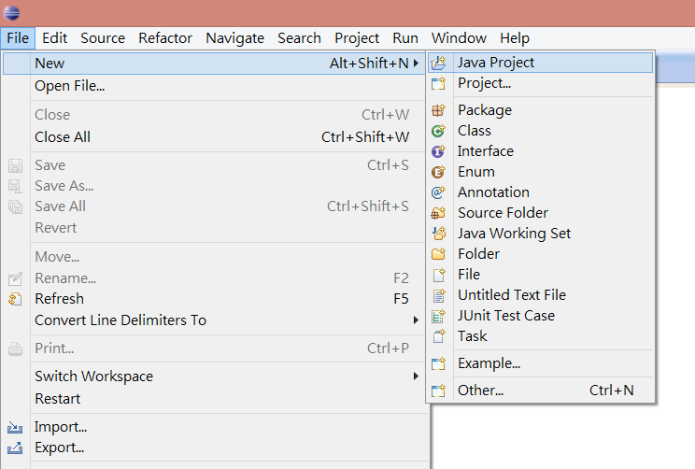Click the Annotation @ icon

click(x=438, y=192)
